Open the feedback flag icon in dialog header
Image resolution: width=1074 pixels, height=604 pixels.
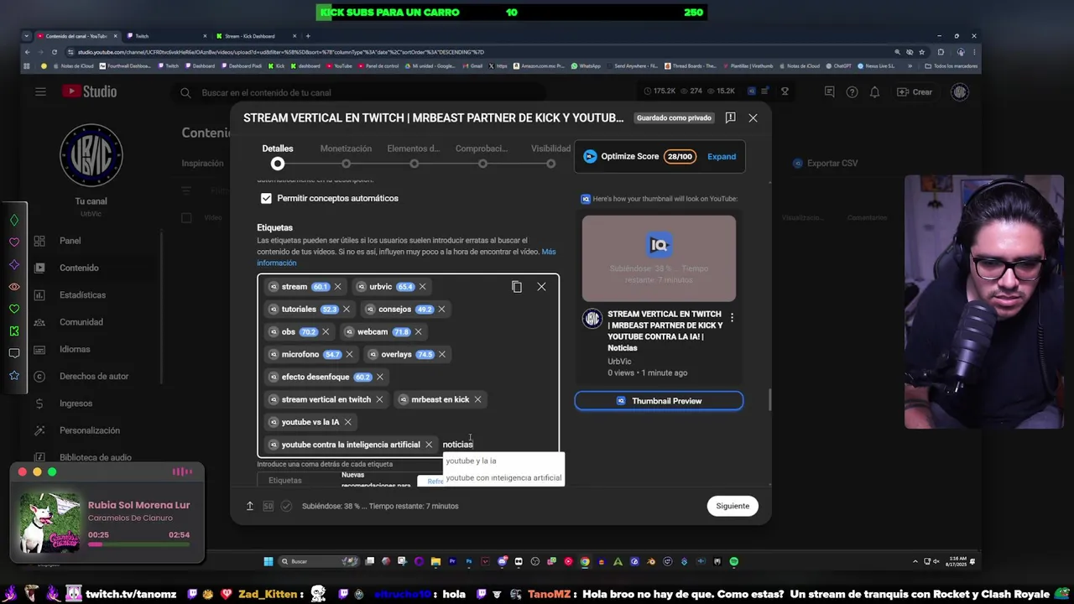pos(730,118)
